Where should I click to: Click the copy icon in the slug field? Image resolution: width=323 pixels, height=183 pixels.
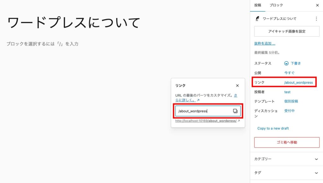coord(235,111)
